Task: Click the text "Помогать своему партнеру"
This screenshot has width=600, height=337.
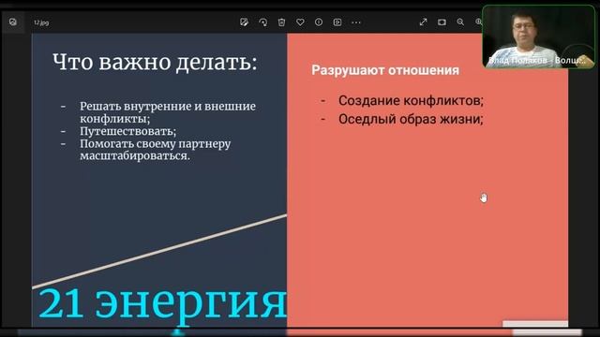Action: tap(155, 143)
